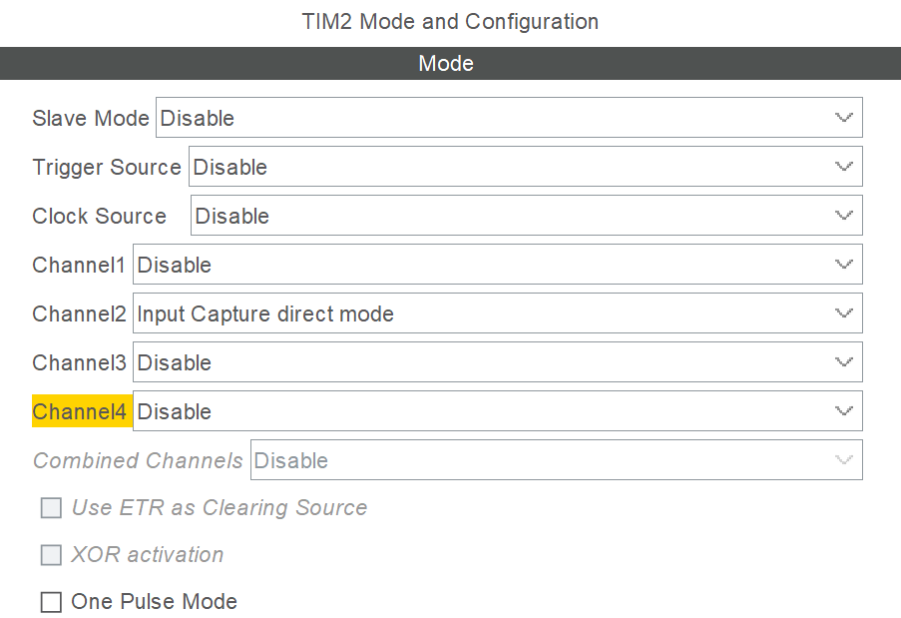The height and width of the screenshot is (618, 901).
Task: Enable the One Pulse Mode checkbox
Action: [x=51, y=602]
